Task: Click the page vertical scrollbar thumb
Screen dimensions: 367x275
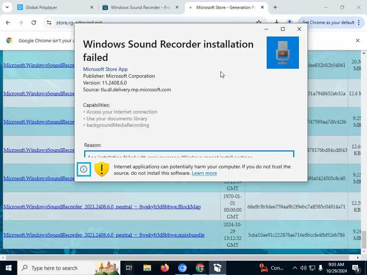Action: tap(364, 240)
